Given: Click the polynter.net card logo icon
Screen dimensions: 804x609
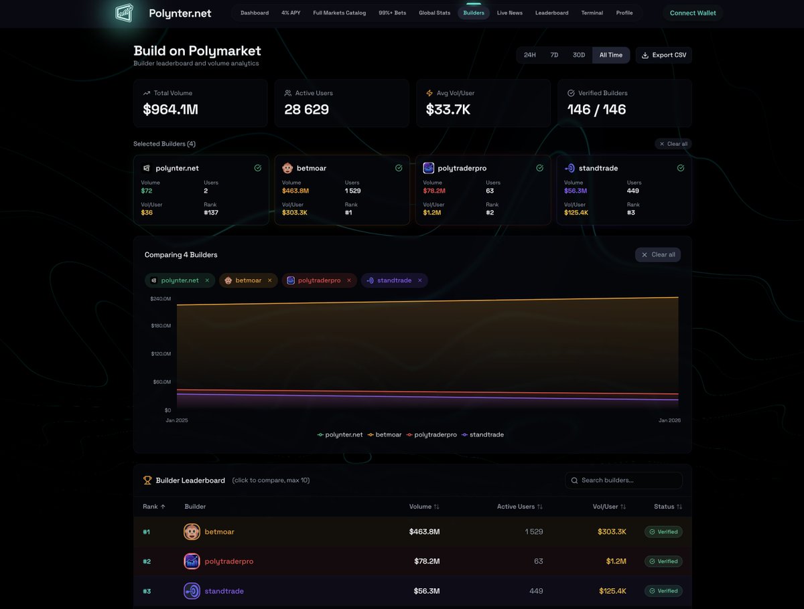Looking at the screenshot, I should tap(147, 168).
